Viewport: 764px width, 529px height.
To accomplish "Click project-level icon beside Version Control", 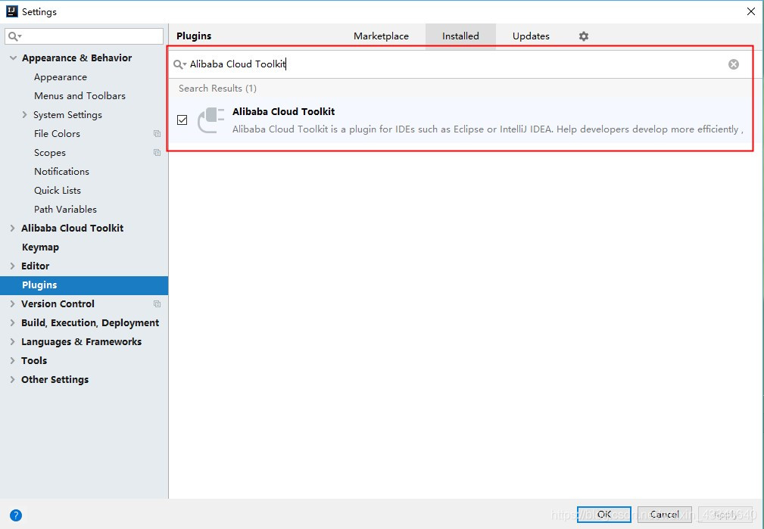I will point(157,303).
